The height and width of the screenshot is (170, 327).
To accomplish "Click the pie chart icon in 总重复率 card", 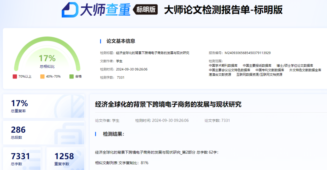I will (69, 106).
